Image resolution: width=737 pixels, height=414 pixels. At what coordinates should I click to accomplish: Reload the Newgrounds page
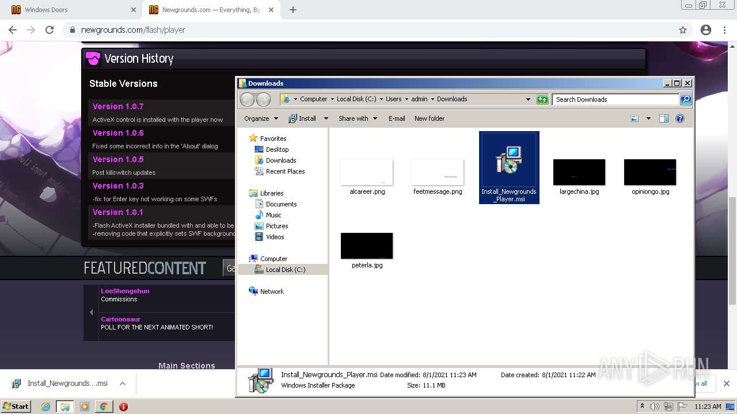click(x=50, y=30)
